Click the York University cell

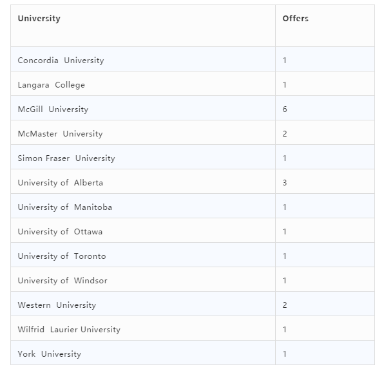(x=143, y=353)
